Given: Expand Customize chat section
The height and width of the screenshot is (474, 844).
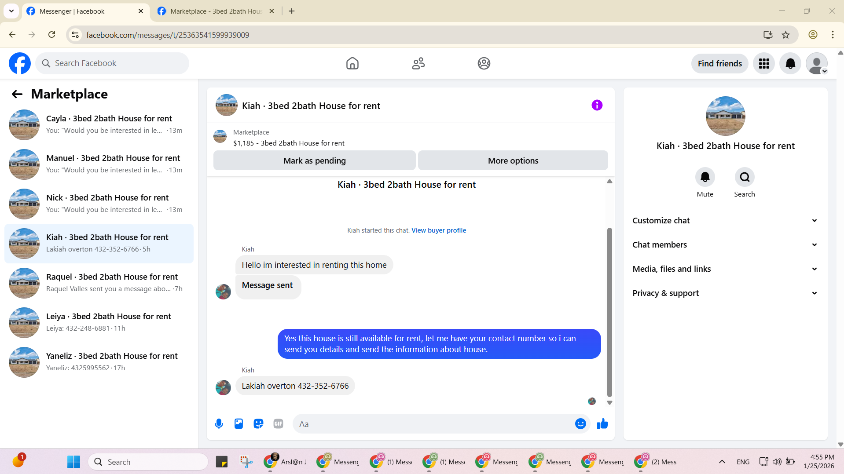Looking at the screenshot, I should (725, 221).
